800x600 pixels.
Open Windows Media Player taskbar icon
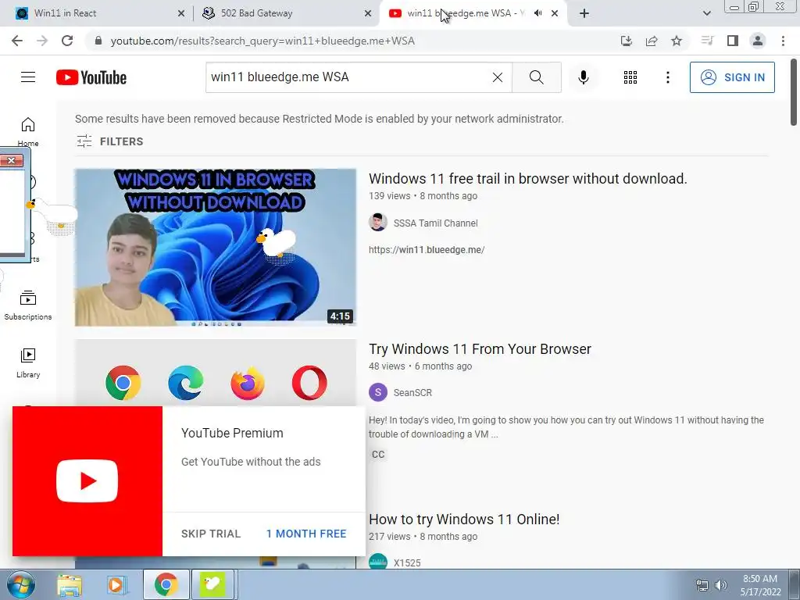tap(116, 584)
